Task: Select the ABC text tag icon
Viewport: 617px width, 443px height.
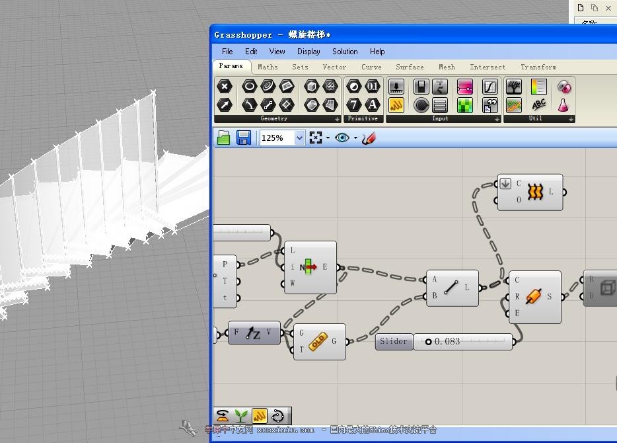Action: (x=538, y=105)
